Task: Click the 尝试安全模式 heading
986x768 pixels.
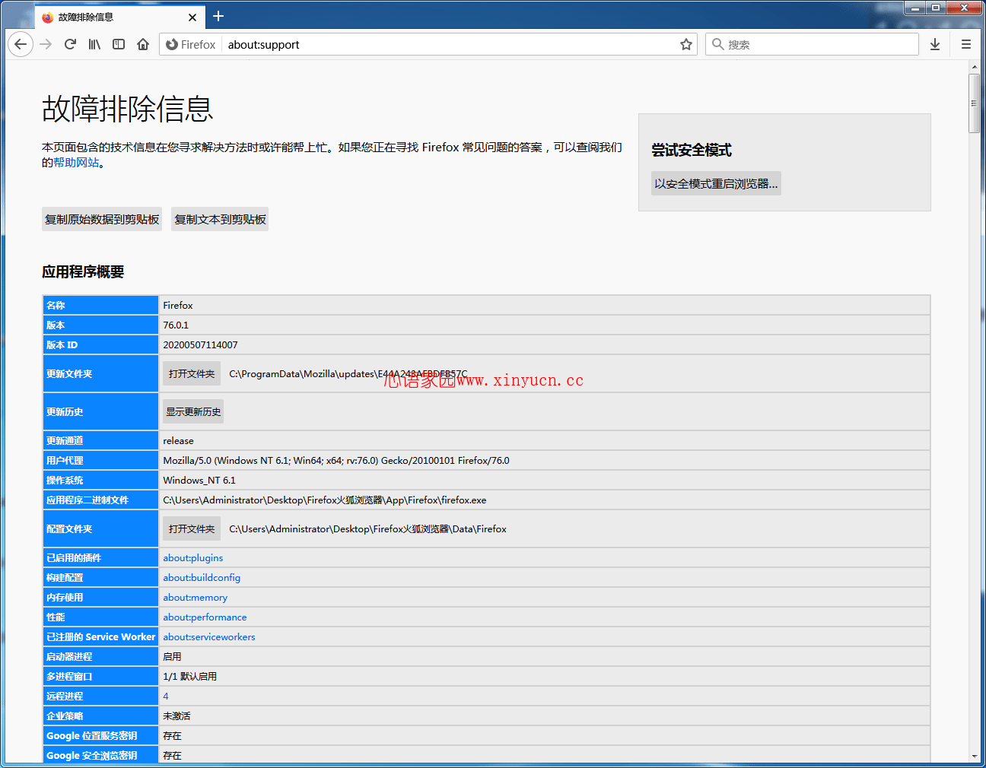Action: (692, 150)
